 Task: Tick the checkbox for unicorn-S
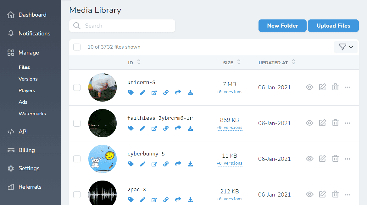(77, 87)
